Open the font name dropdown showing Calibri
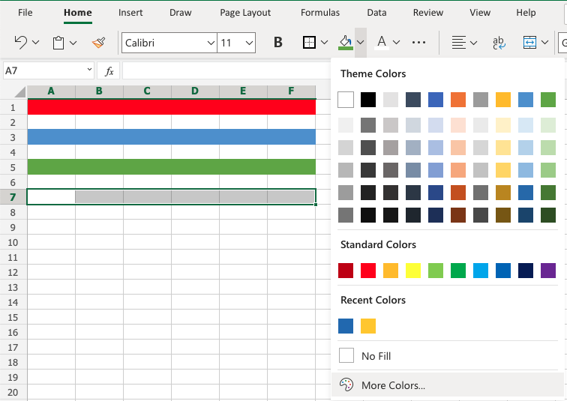This screenshot has width=567, height=401. 169,43
